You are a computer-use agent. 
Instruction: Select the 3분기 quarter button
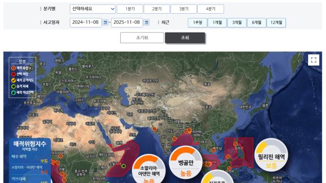[183, 9]
